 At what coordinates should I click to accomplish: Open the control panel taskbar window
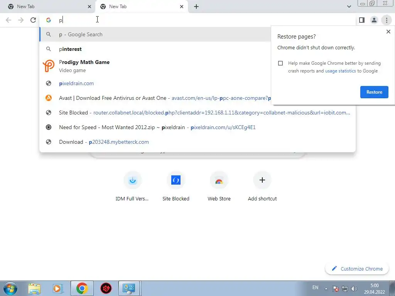coord(129,288)
